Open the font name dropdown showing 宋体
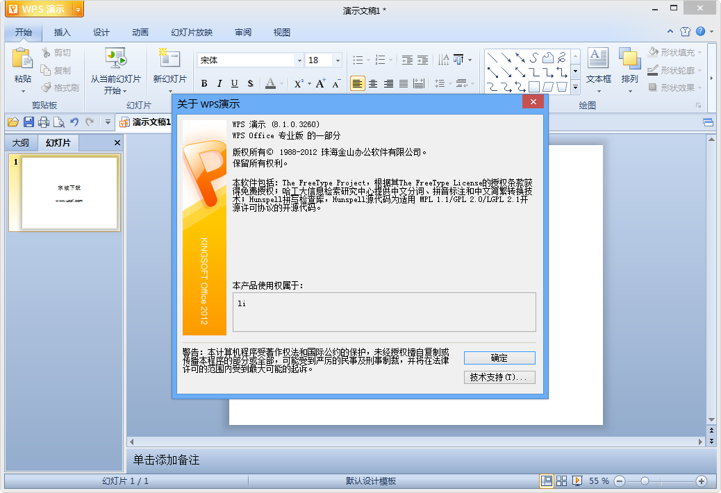This screenshot has width=721, height=493. coord(299,60)
